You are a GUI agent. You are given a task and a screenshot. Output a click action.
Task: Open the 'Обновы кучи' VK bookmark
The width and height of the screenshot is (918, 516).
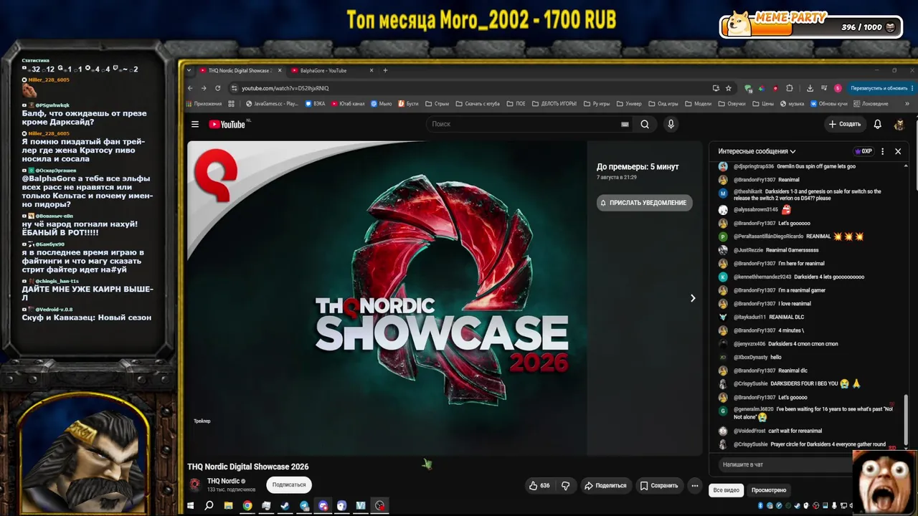[x=828, y=103]
